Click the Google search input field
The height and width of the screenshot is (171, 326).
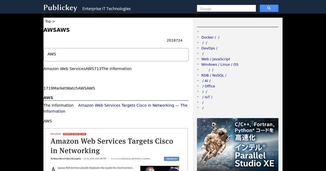click(x=226, y=8)
